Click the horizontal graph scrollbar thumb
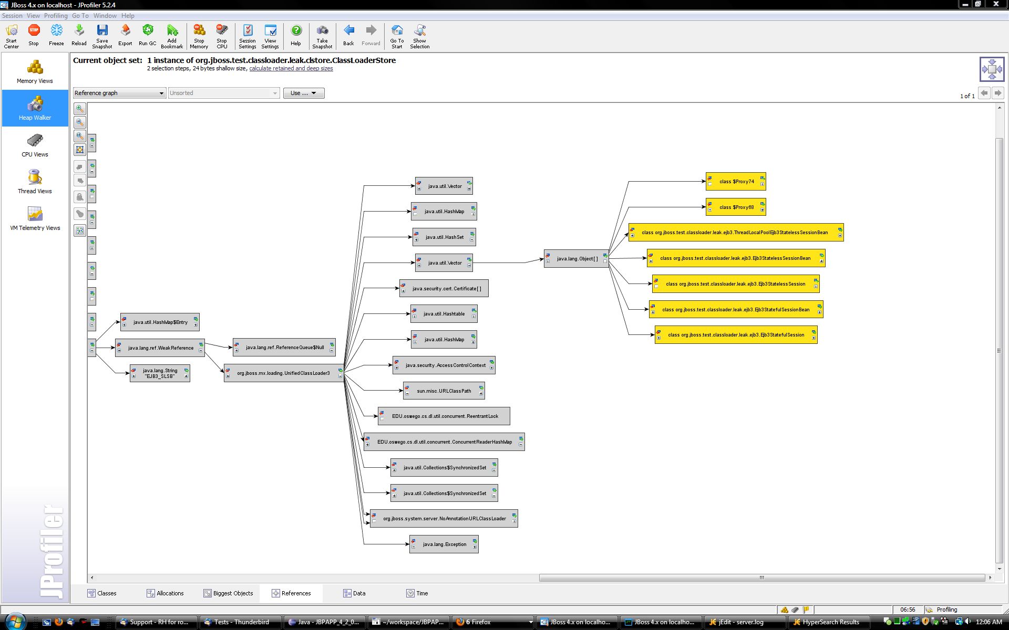1009x630 pixels. click(x=761, y=577)
